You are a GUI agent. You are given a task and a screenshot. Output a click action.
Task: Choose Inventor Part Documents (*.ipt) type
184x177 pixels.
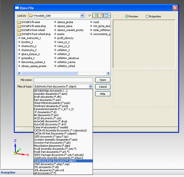tap(63, 143)
